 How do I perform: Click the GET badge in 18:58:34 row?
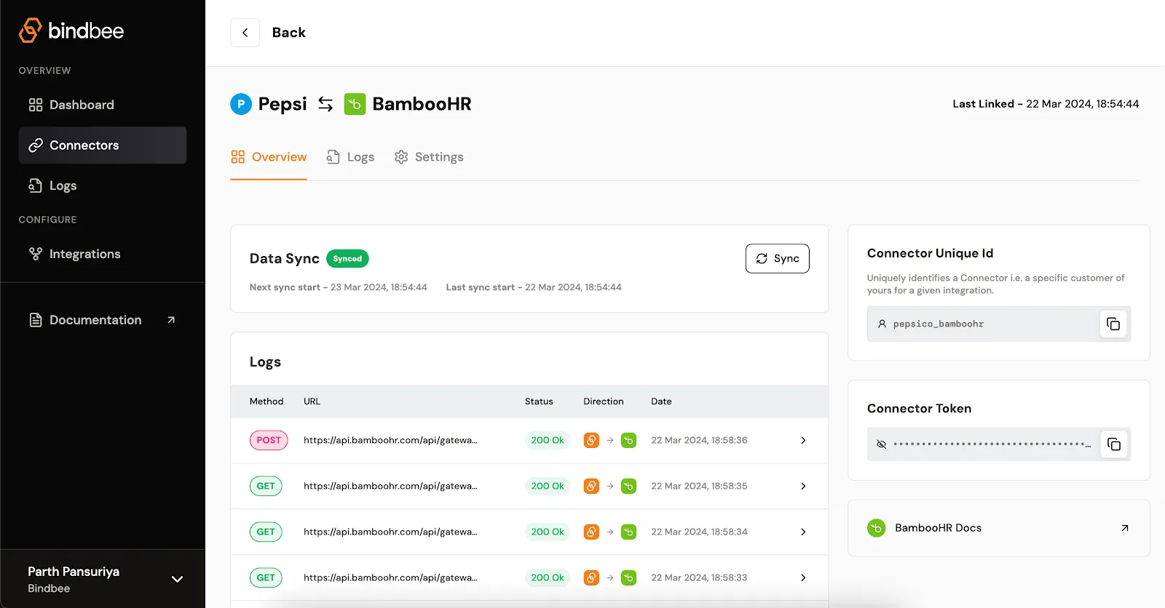(x=266, y=532)
